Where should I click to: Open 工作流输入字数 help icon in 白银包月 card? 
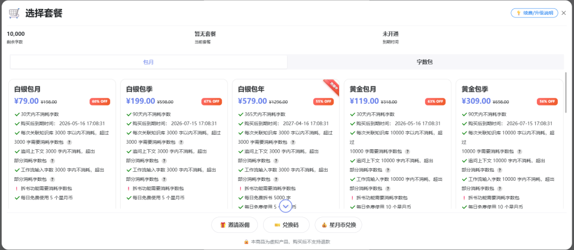click(x=53, y=180)
